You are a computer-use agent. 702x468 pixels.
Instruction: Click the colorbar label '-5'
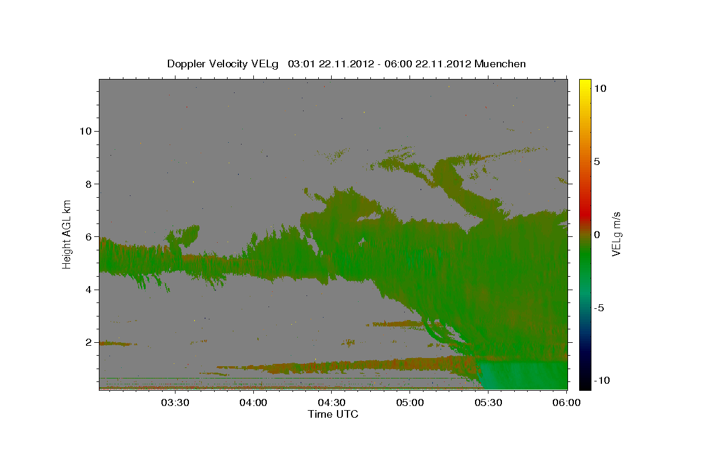(x=599, y=308)
